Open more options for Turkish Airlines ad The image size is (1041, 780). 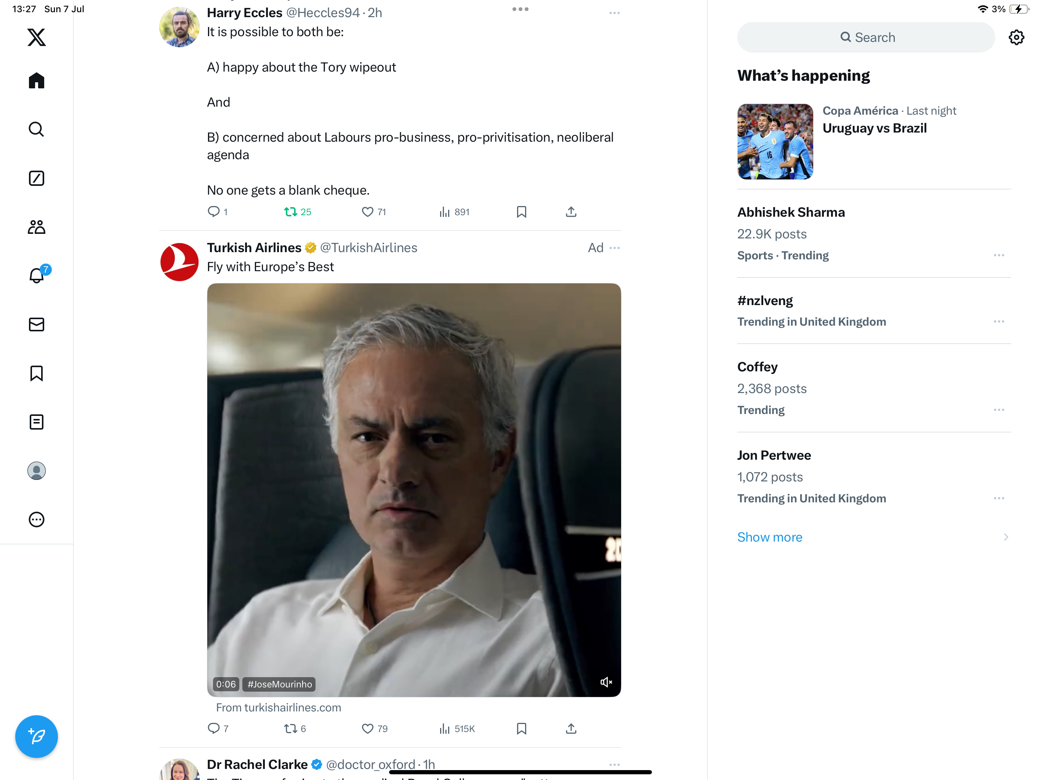[615, 248]
